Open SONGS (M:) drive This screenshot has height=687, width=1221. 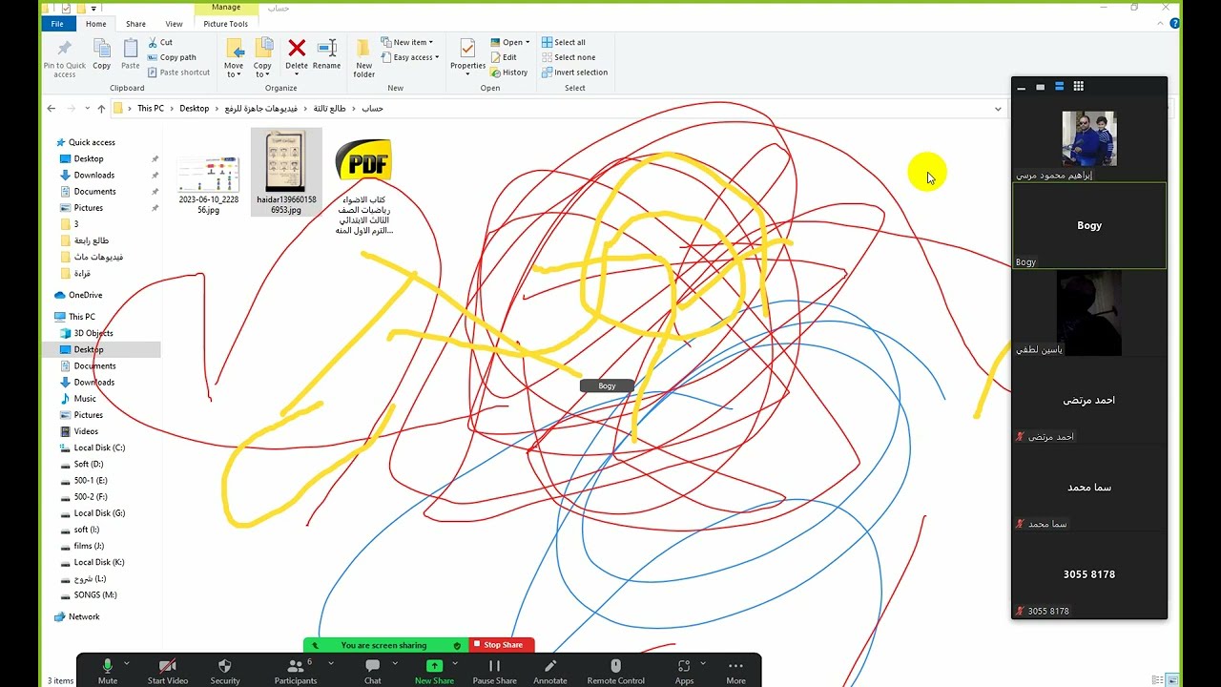tap(94, 594)
